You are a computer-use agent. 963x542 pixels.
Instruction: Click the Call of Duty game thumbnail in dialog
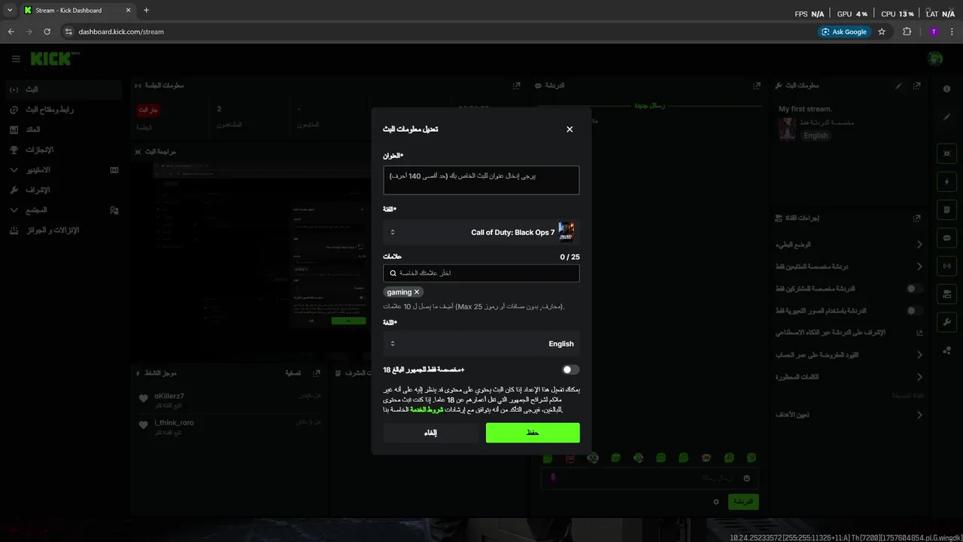[x=567, y=232]
